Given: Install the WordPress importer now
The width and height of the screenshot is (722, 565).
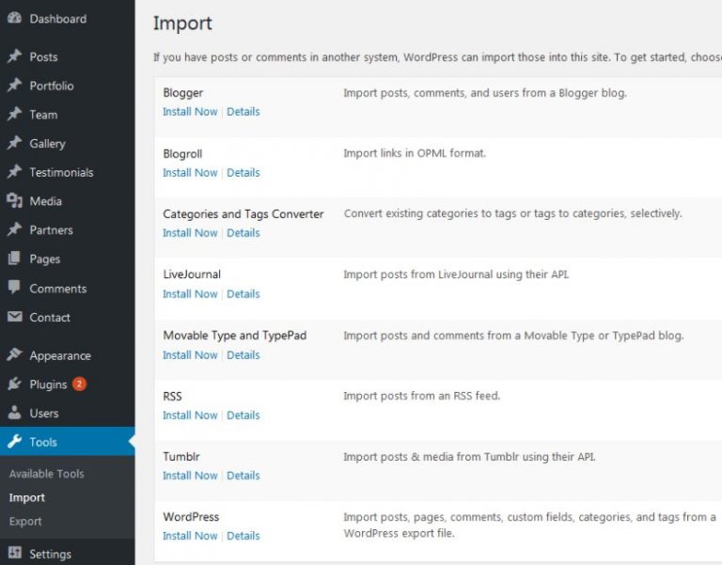Looking at the screenshot, I should click(x=190, y=536).
